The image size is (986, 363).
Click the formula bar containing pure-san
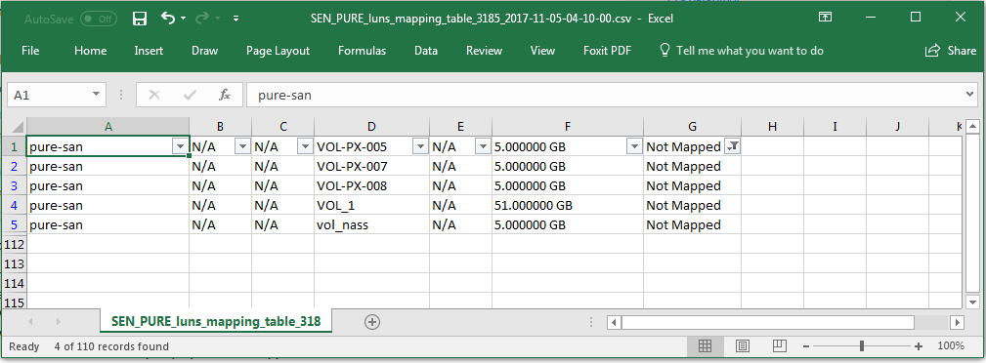(603, 96)
